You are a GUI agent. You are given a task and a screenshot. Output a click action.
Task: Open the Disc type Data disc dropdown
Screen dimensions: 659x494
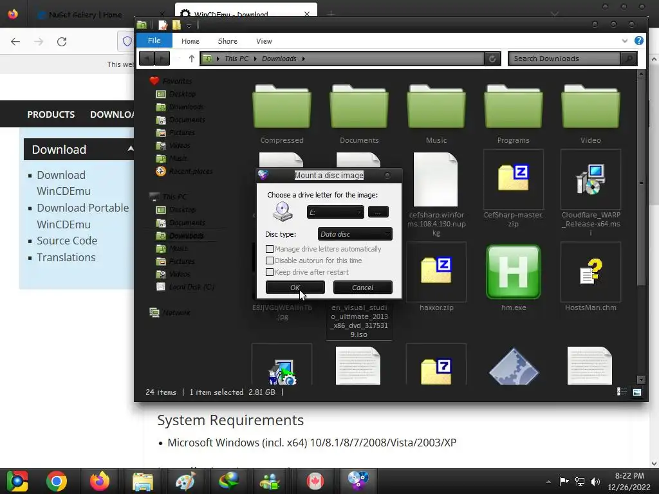point(355,234)
